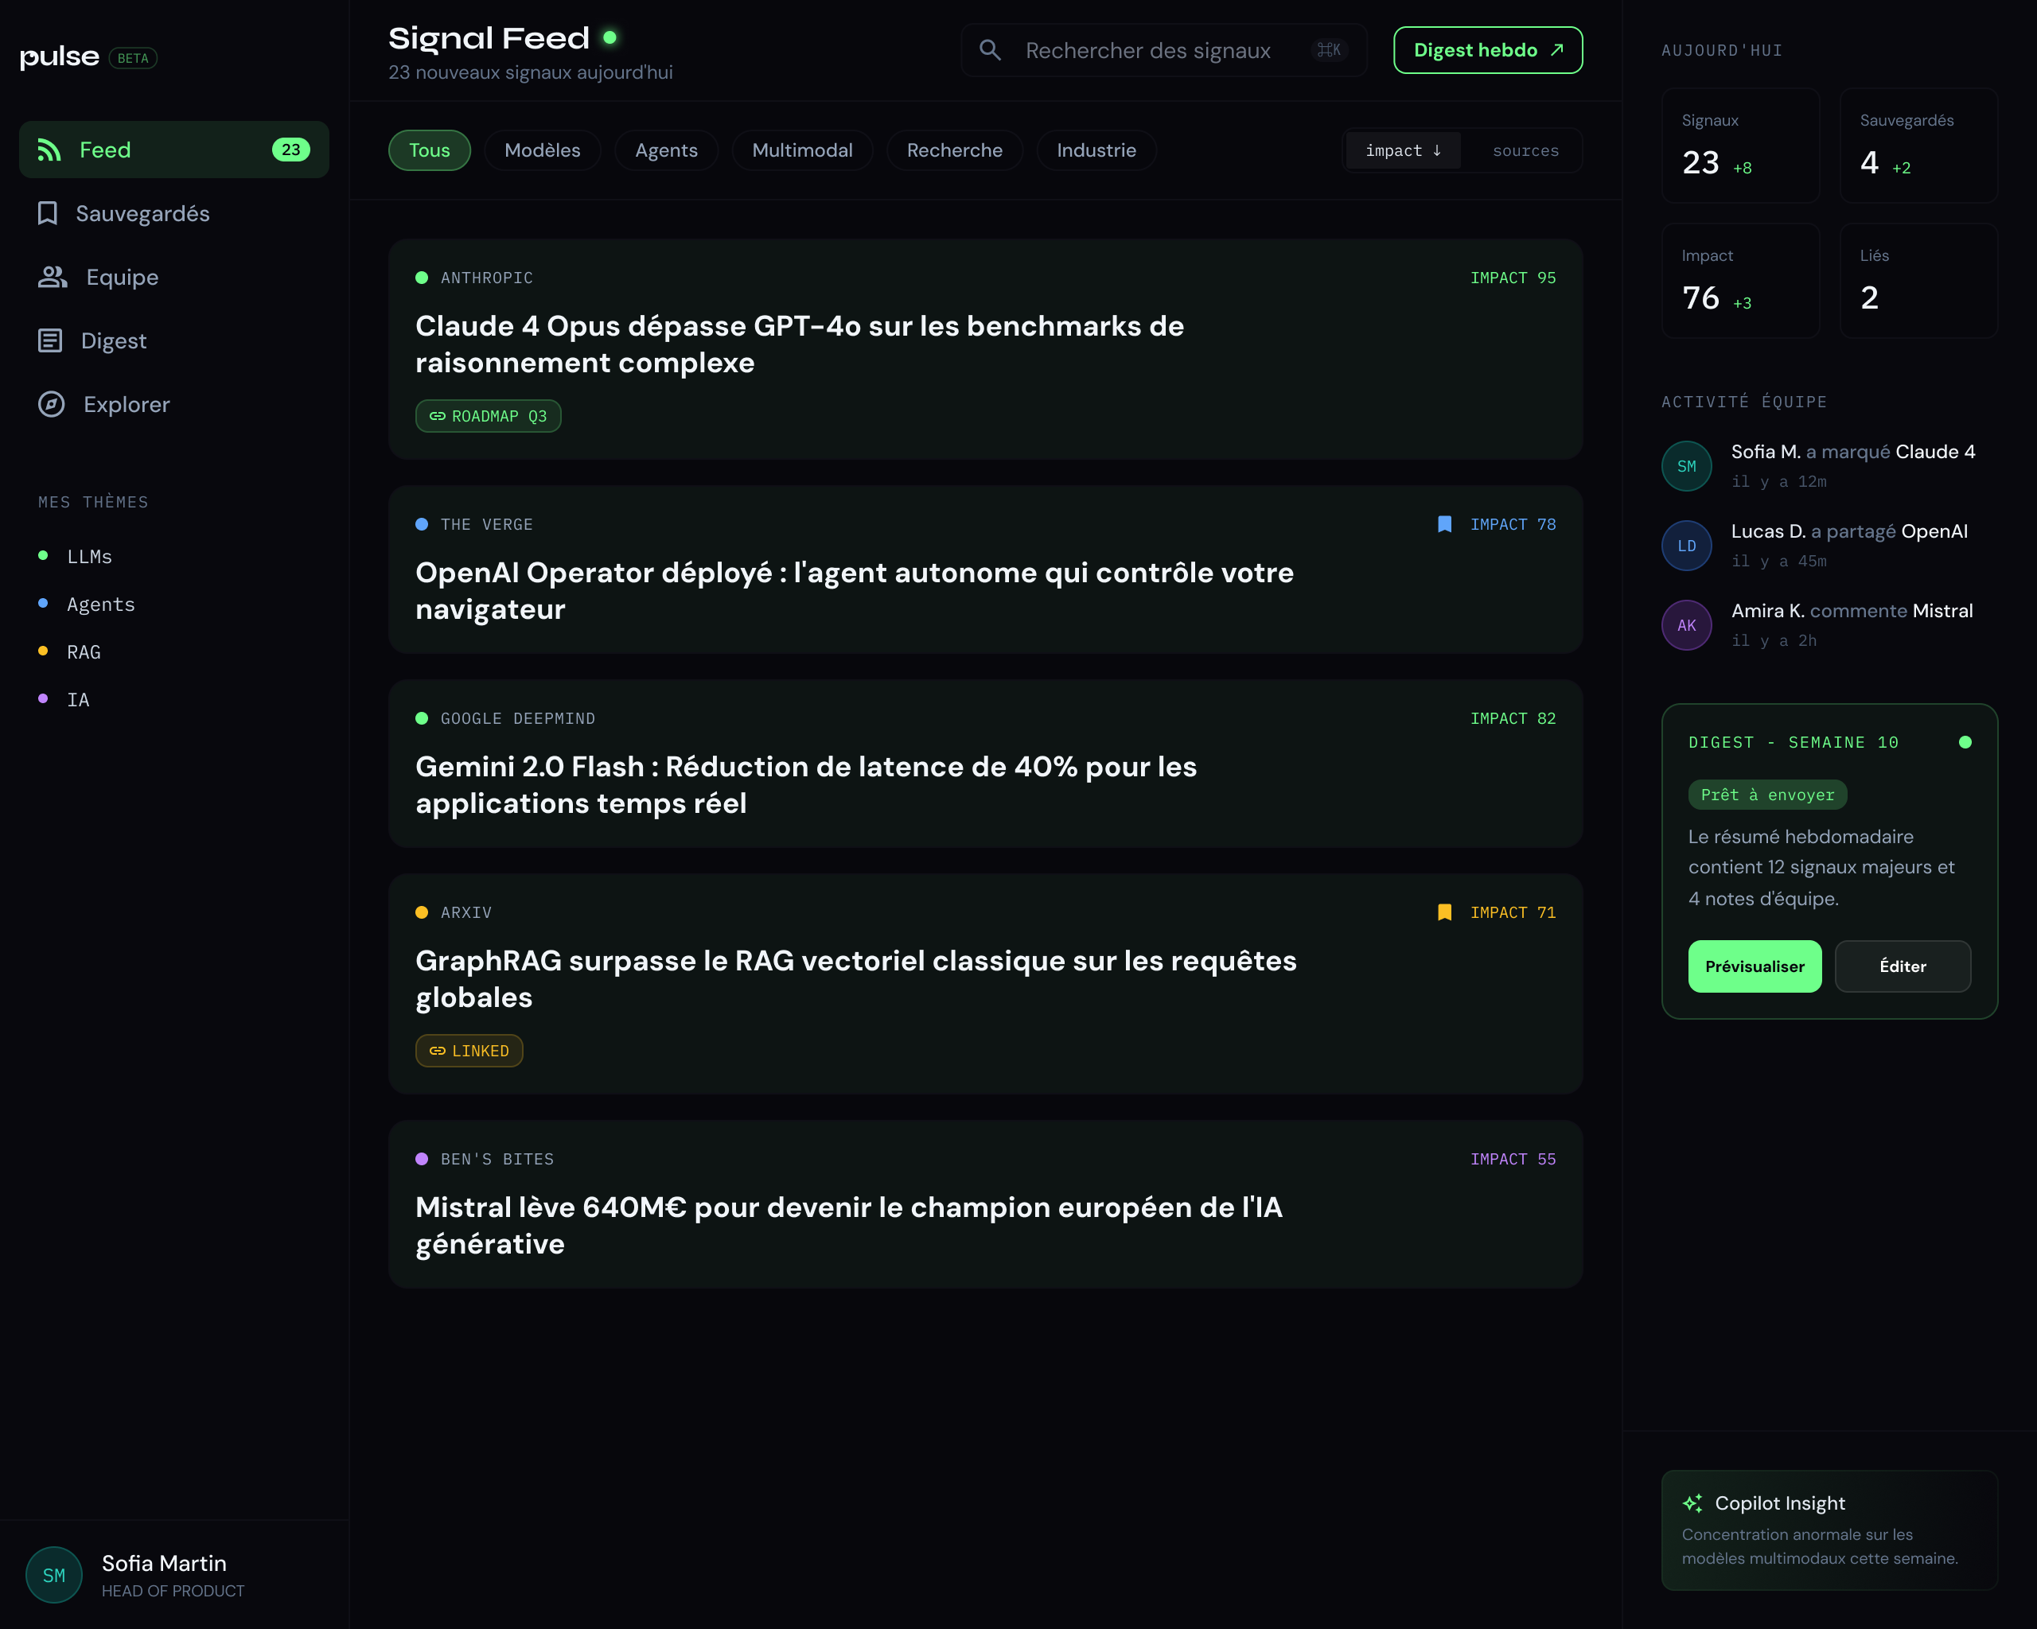
Task: Click the Prévisualiser button
Action: (1755, 966)
